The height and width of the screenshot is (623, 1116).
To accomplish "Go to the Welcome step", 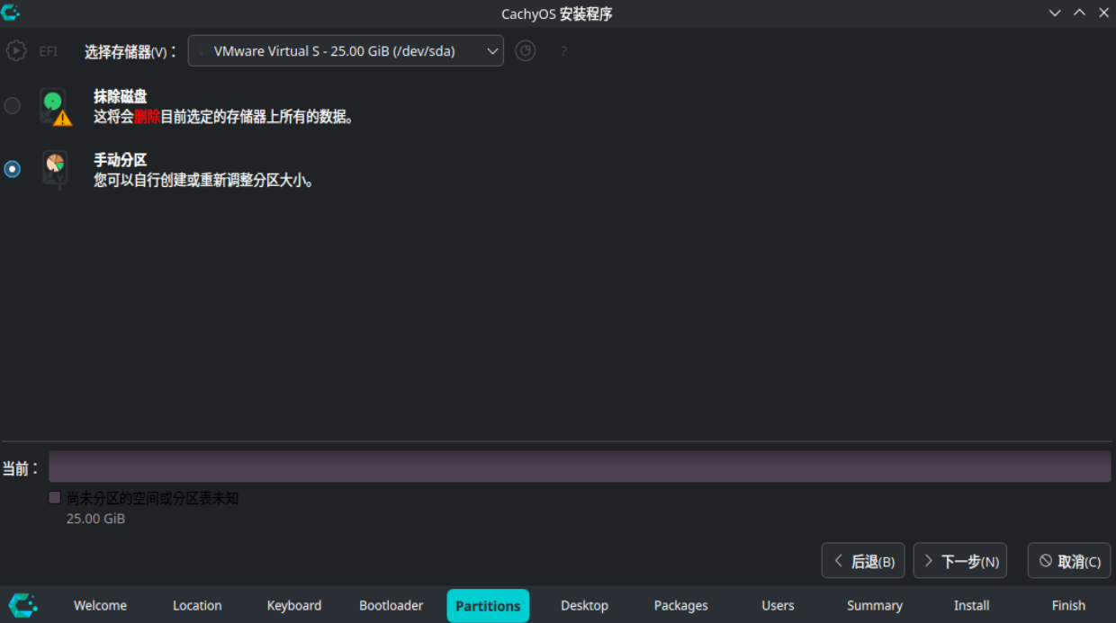I will point(100,606).
